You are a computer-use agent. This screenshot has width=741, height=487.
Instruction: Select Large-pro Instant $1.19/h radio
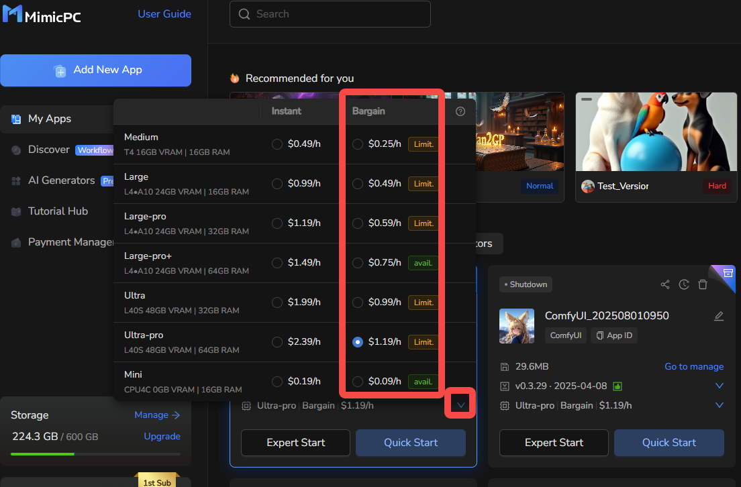click(x=277, y=223)
